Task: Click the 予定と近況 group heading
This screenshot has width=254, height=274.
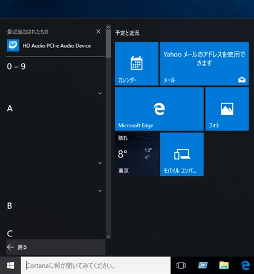Action: (127, 33)
